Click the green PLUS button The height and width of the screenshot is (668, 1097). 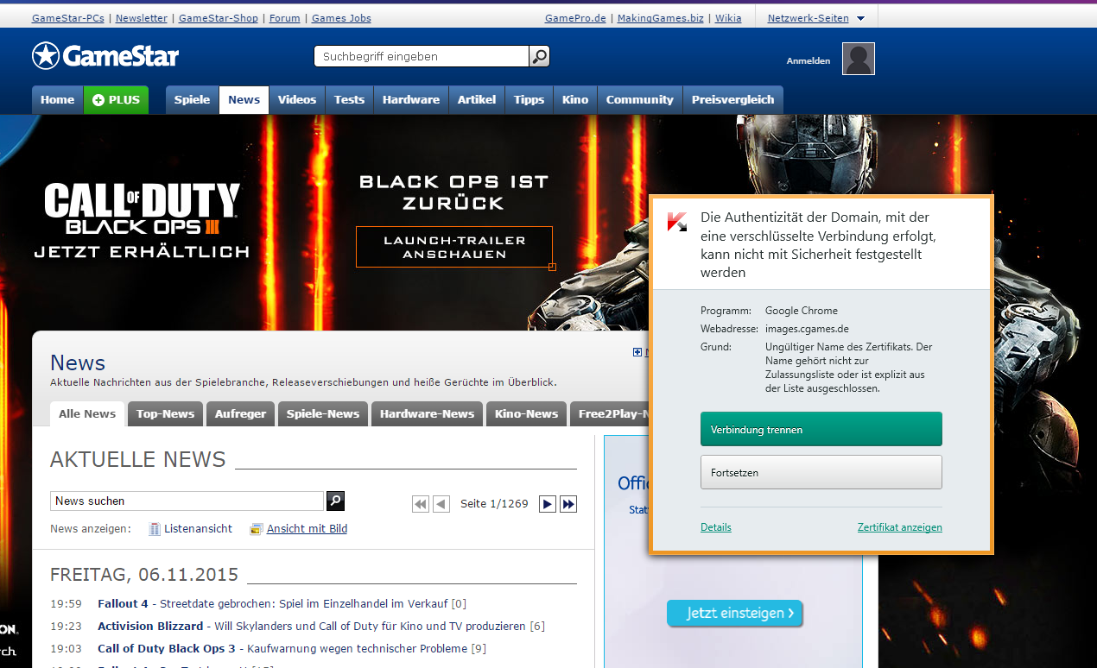tap(116, 100)
